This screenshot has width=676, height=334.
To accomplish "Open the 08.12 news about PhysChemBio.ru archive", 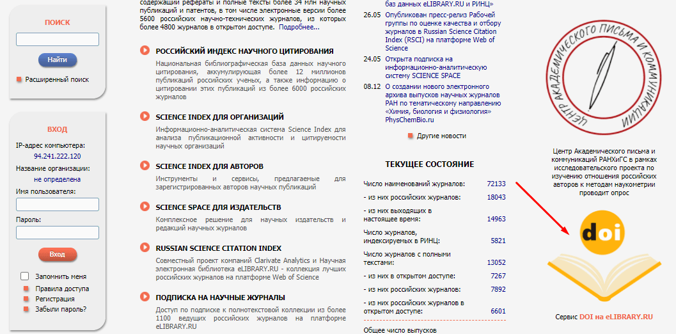I will pos(443,103).
